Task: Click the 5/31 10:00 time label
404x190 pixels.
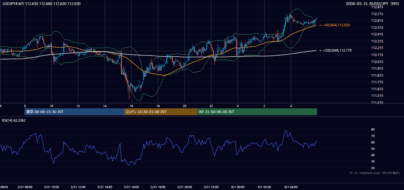Action: point(52,187)
